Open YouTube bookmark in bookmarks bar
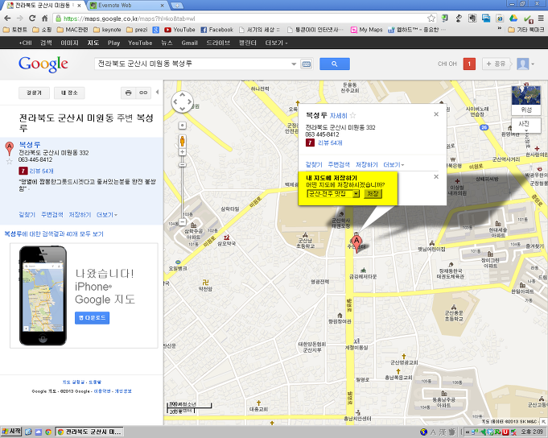 click(179, 30)
